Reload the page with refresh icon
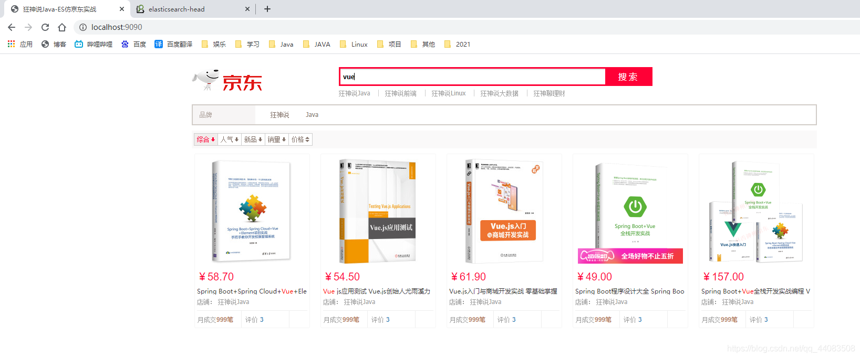Screen dimensions: 860x358 (45, 27)
